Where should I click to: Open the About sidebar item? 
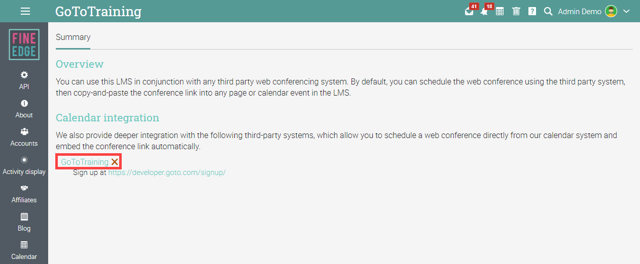(x=24, y=109)
